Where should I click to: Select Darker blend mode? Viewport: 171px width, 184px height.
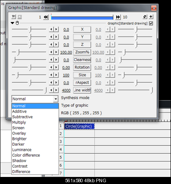coord(35,144)
